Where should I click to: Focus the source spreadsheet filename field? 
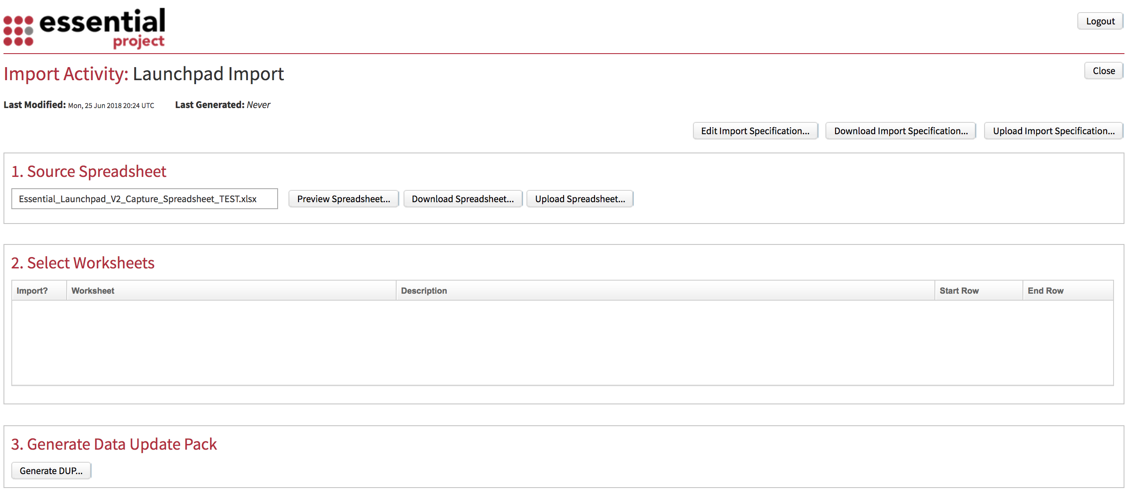coord(144,199)
